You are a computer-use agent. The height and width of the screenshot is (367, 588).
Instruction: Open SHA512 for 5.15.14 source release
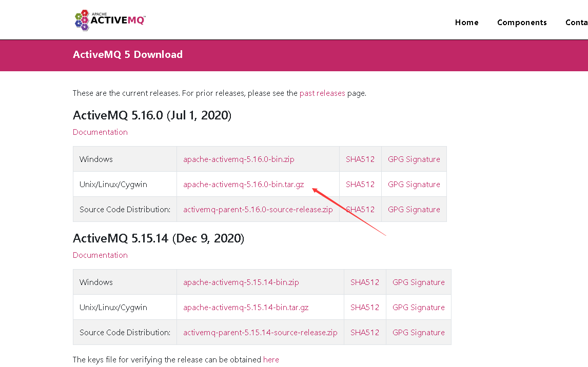[x=364, y=332]
